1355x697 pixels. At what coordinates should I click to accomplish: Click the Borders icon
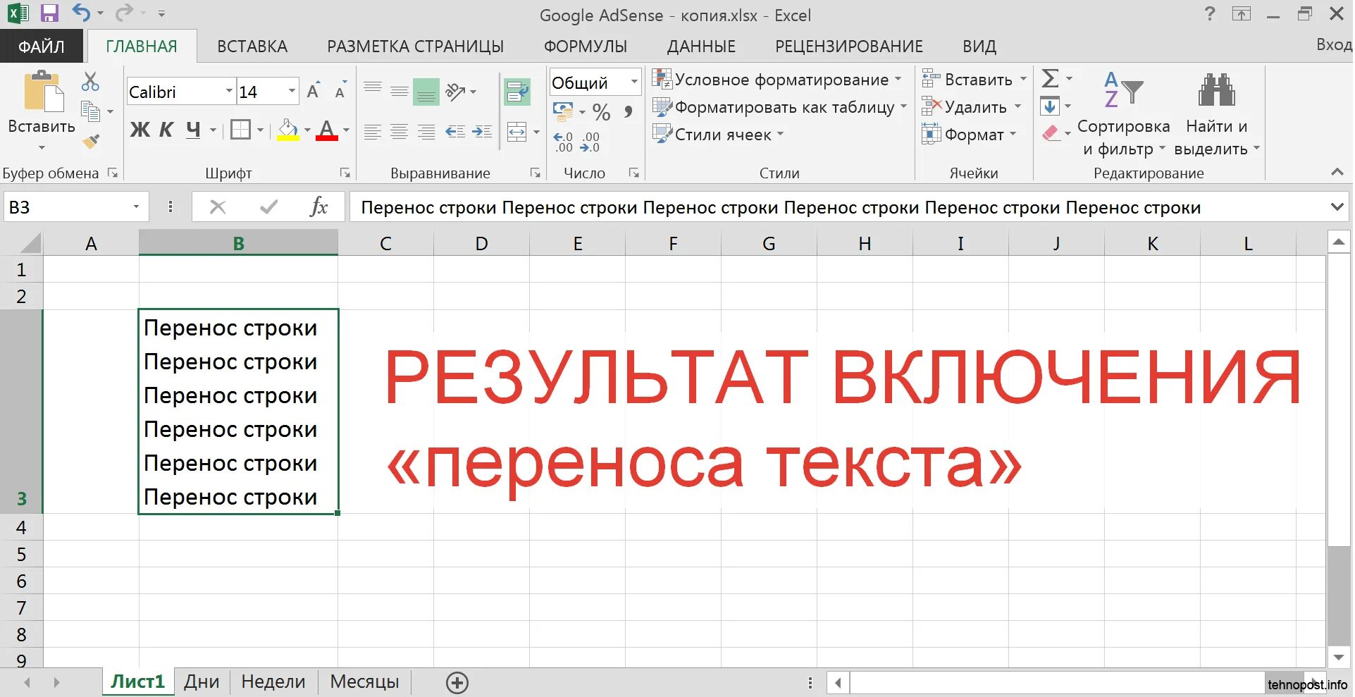coord(241,130)
